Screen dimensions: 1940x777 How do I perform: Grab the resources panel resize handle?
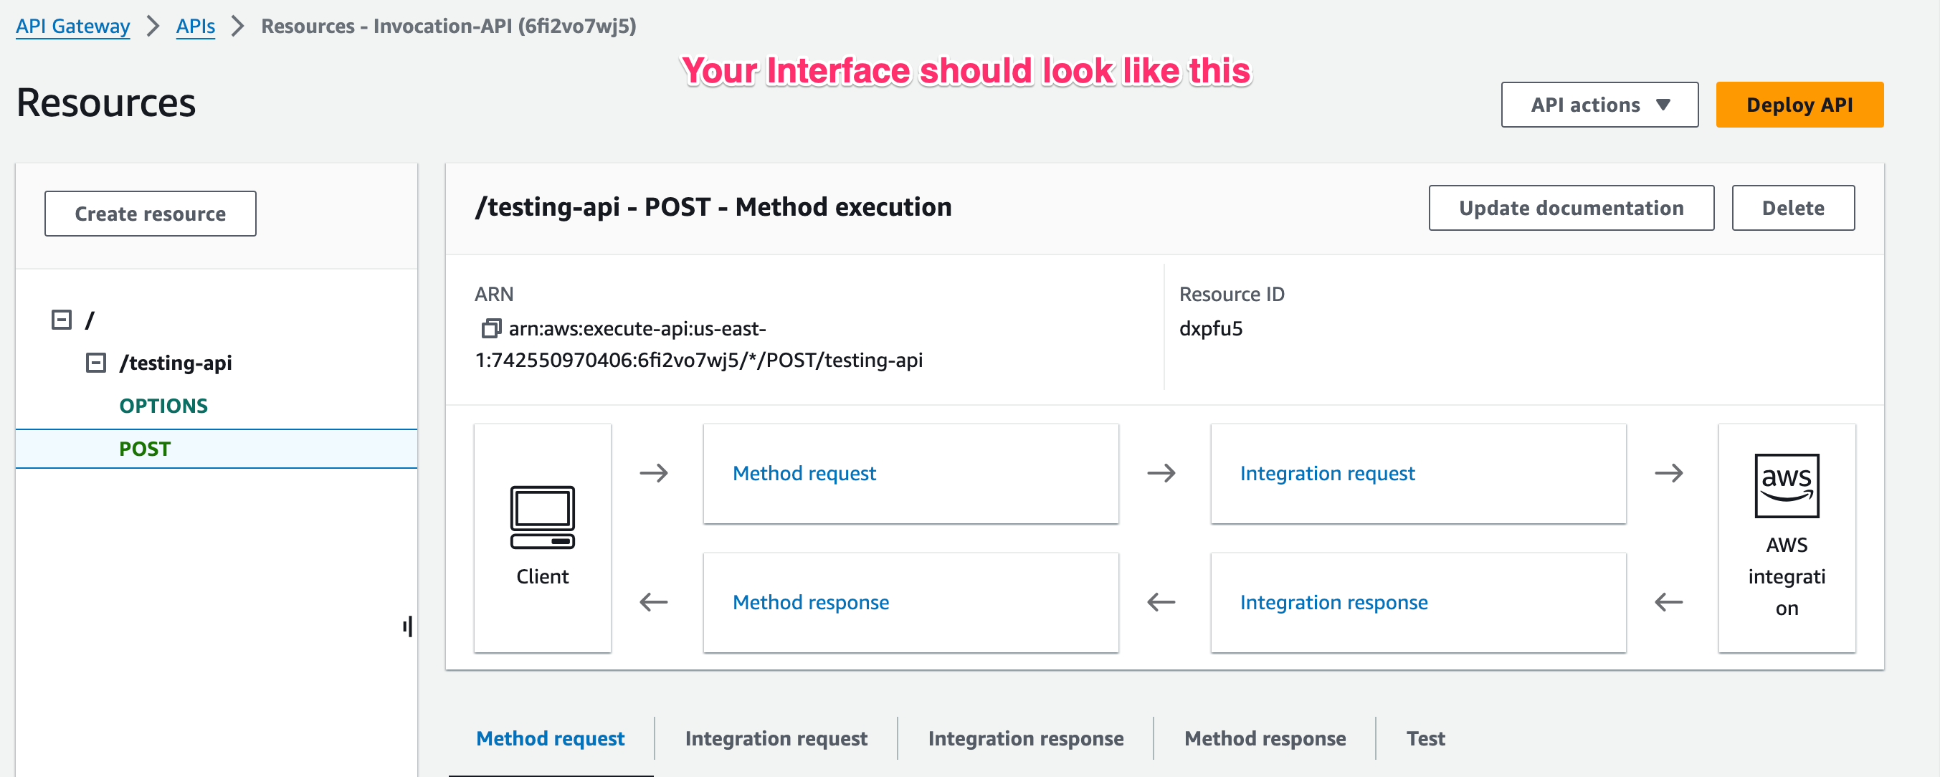tap(407, 626)
